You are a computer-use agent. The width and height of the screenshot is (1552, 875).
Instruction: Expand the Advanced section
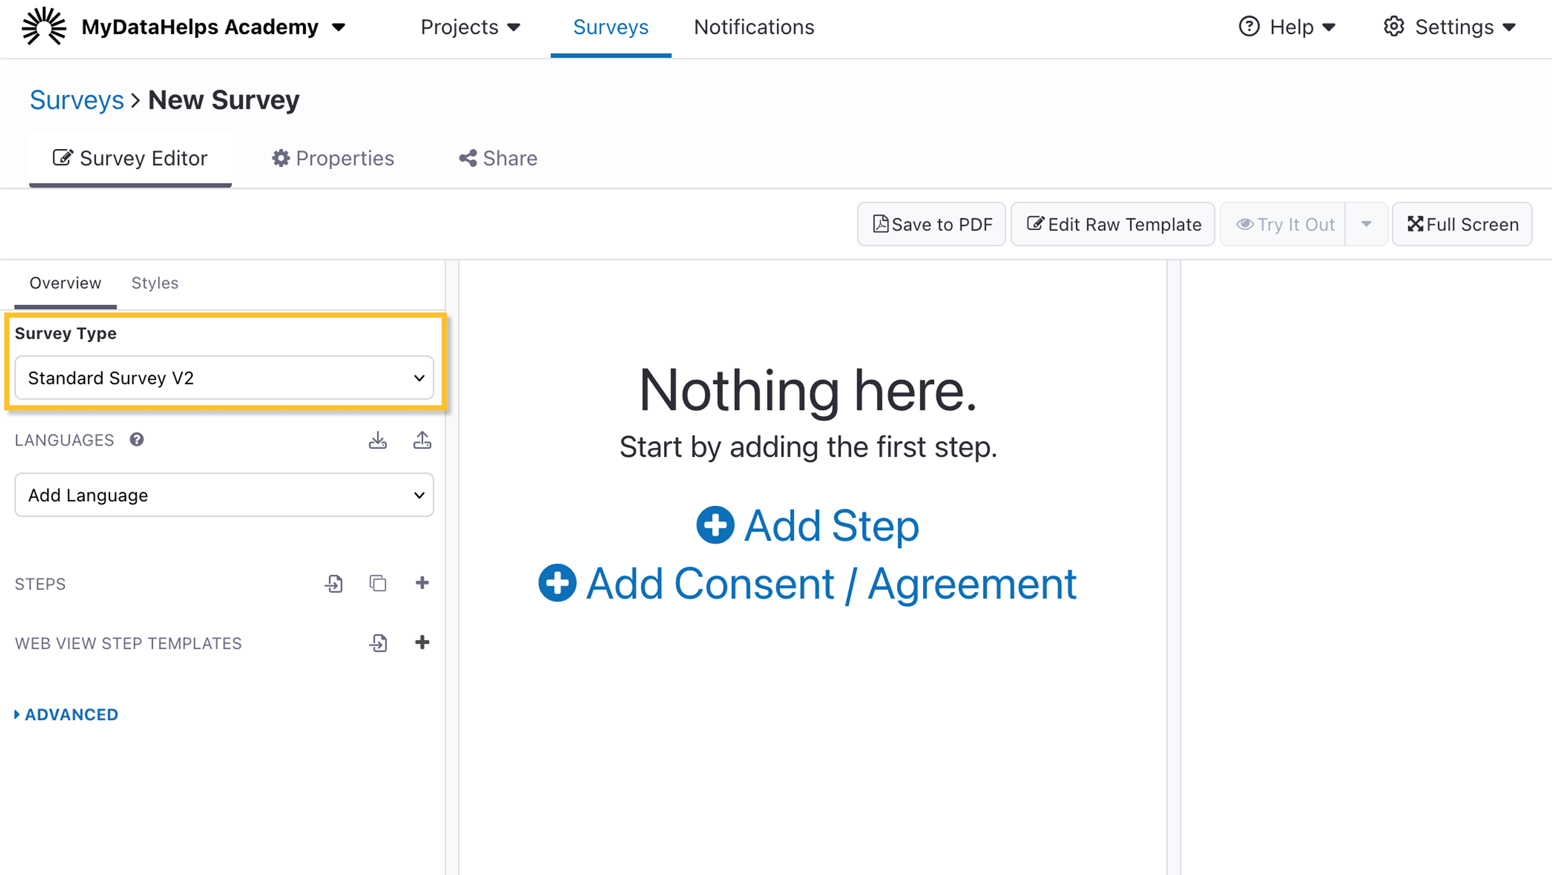66,715
